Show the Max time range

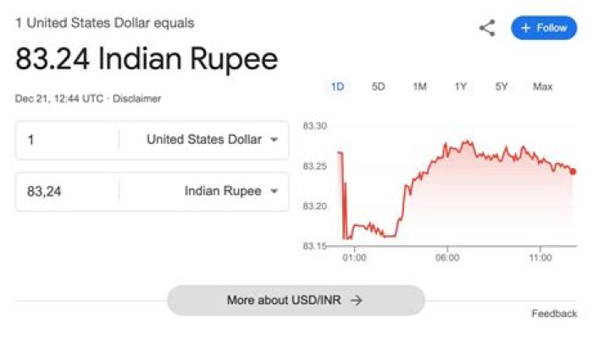pyautogui.click(x=543, y=86)
